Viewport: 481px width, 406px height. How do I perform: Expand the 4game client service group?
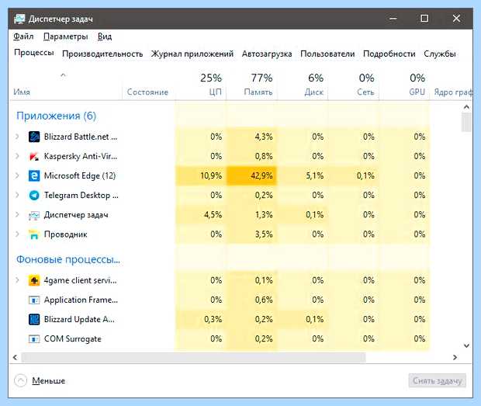tap(17, 280)
